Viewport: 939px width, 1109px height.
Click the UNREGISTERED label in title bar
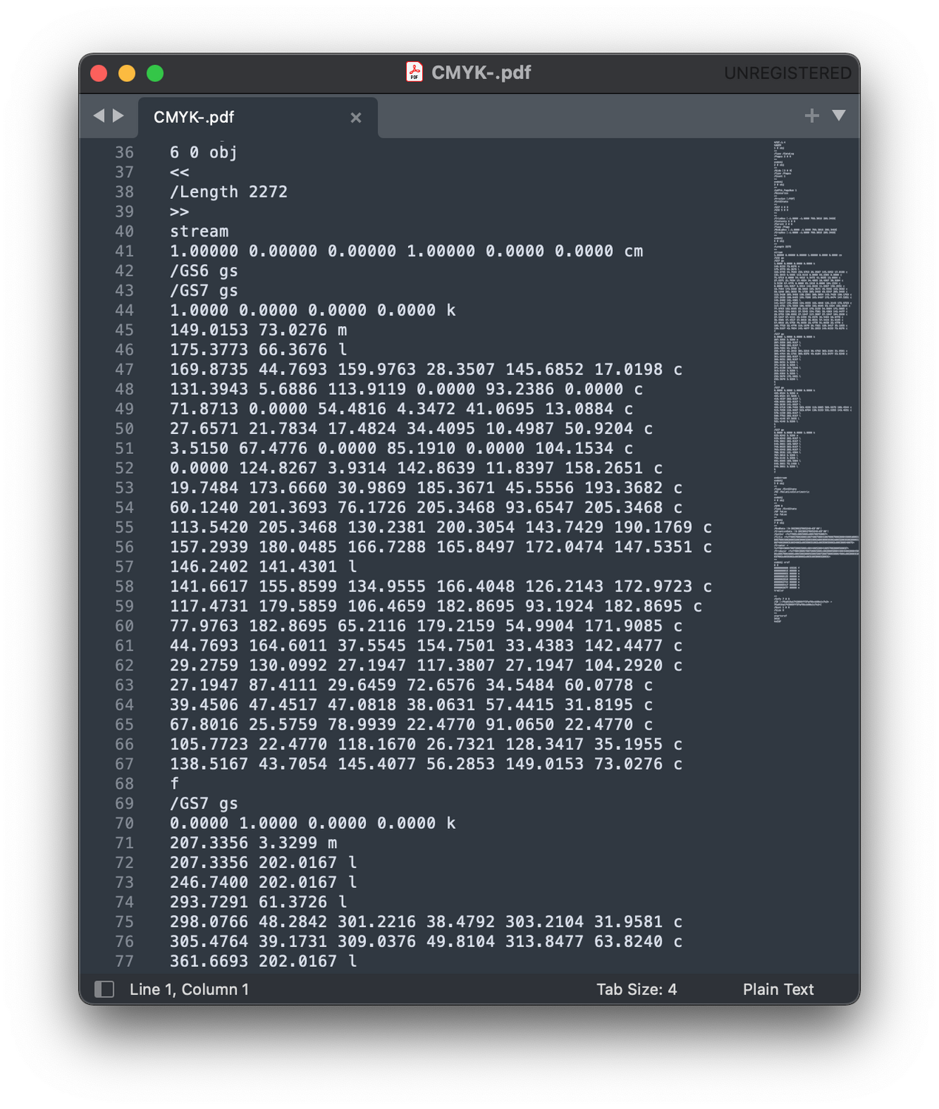click(x=787, y=73)
